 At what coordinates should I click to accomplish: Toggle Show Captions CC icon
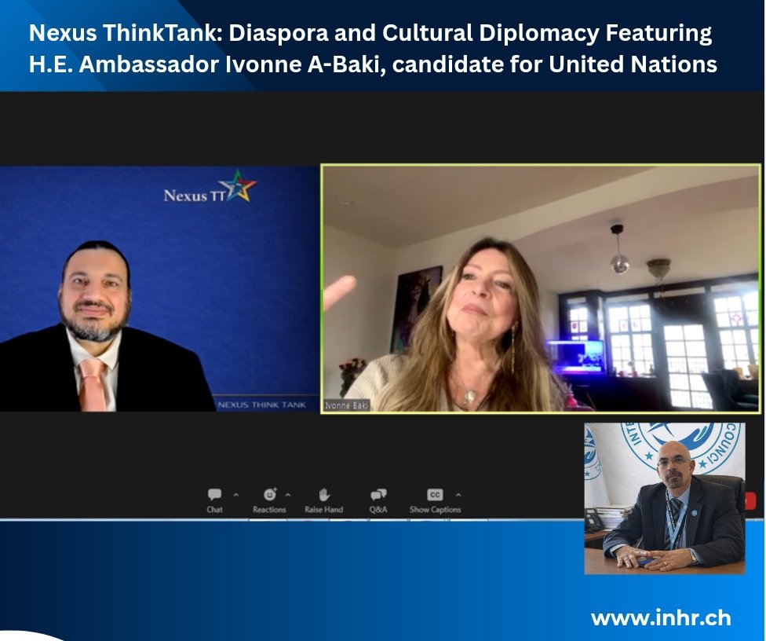point(435,495)
